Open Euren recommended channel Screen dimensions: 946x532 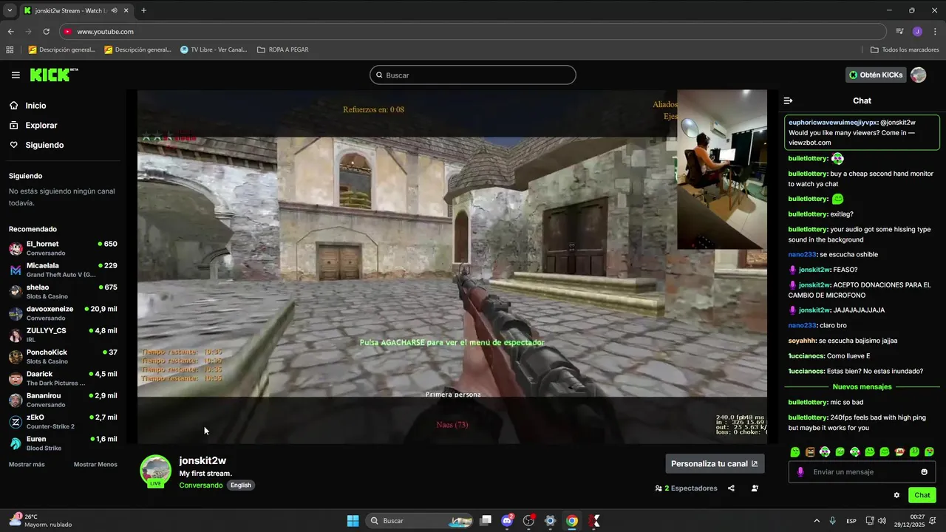[63, 443]
